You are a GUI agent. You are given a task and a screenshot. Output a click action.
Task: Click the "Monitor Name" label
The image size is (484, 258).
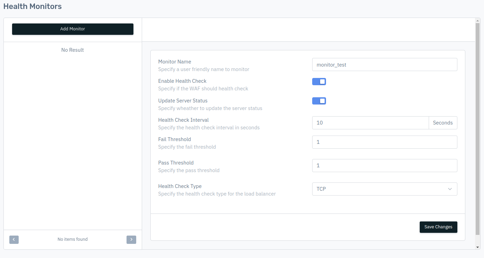point(175,62)
